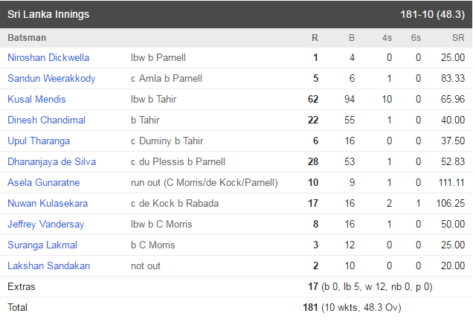View Dhananjaya de Silva player page
The width and height of the screenshot is (473, 322).
51,161
